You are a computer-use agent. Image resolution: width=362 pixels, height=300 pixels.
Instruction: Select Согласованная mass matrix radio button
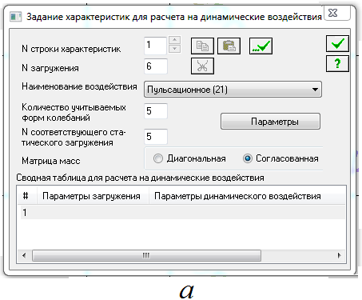point(248,158)
